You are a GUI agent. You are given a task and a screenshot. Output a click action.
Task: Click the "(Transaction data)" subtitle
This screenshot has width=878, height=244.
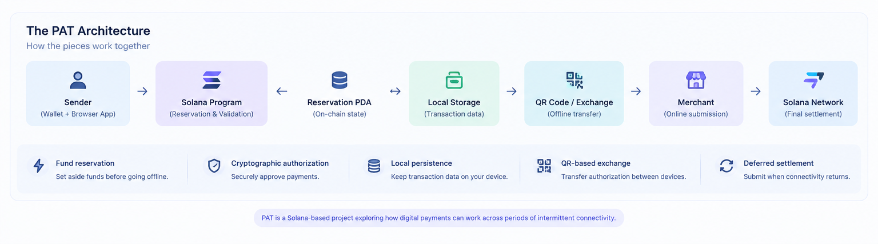[454, 114]
